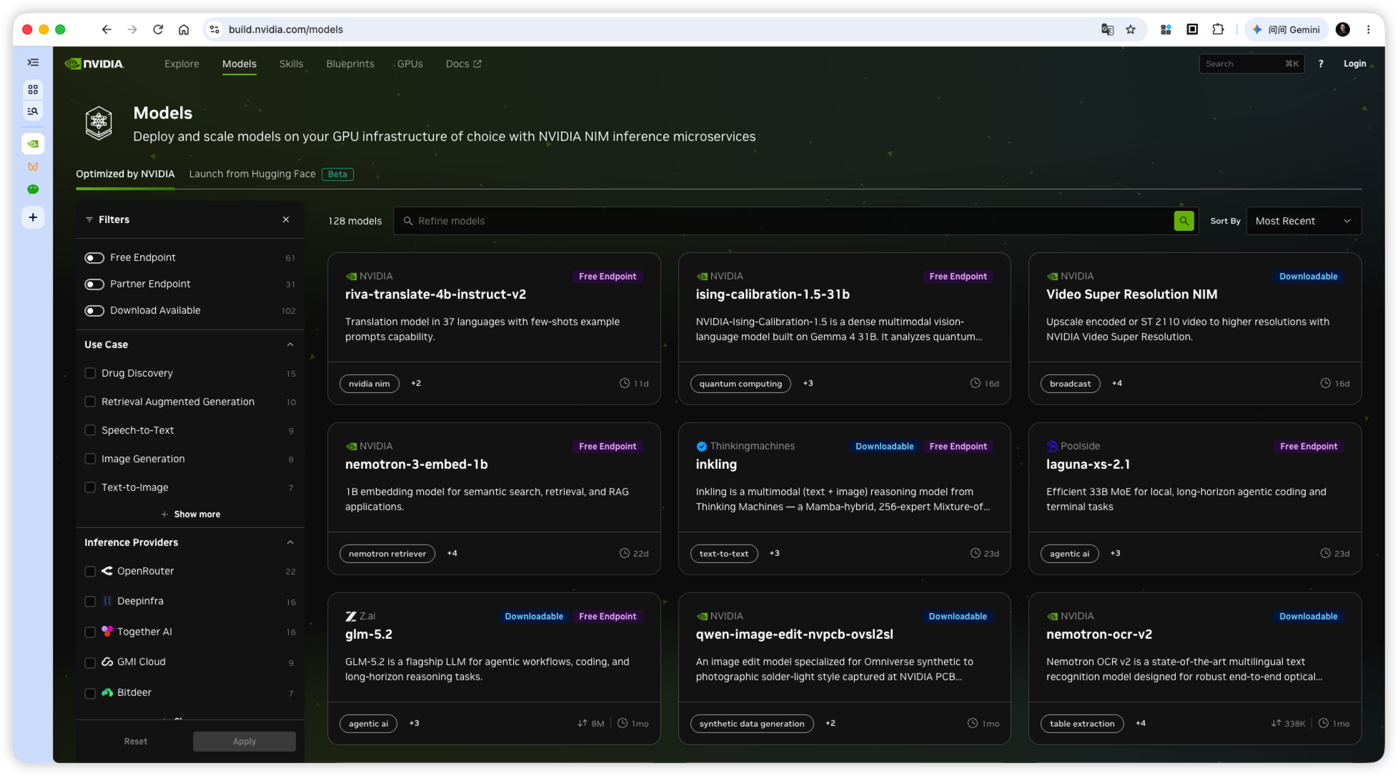Open the glm-5.2 model card title
The image size is (1398, 776).
coord(369,635)
